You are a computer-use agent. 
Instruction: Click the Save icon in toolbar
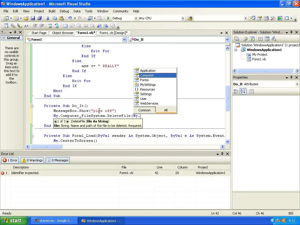pos(33,18)
